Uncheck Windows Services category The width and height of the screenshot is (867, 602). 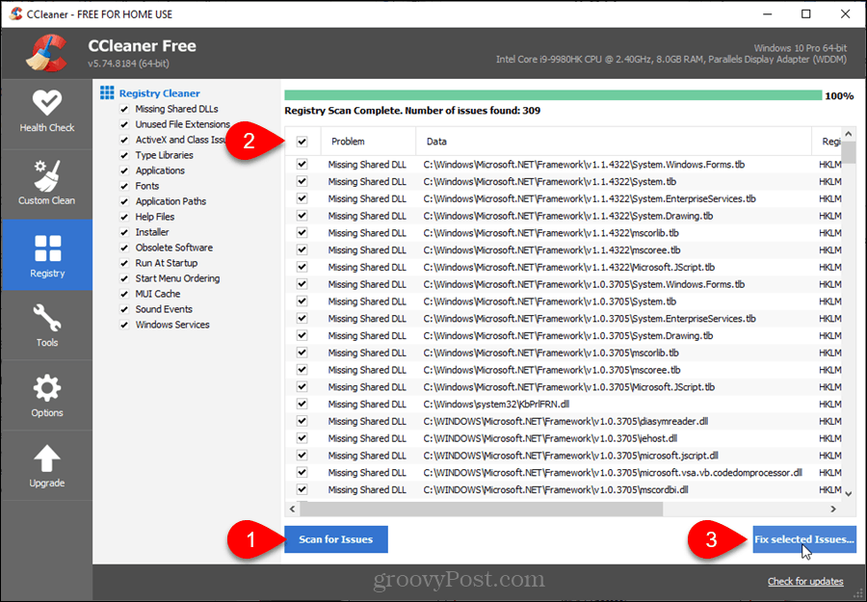tap(124, 325)
